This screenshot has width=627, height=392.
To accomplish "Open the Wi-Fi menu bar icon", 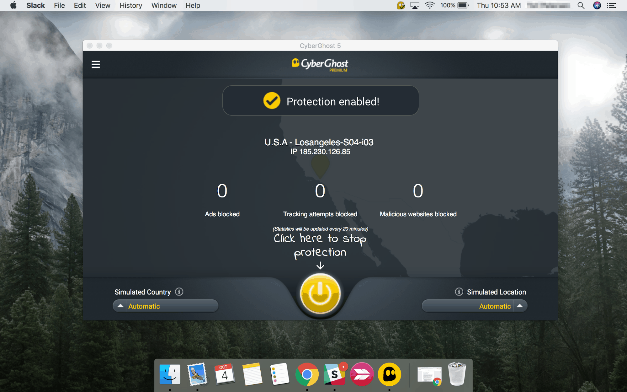I will 430,5.
